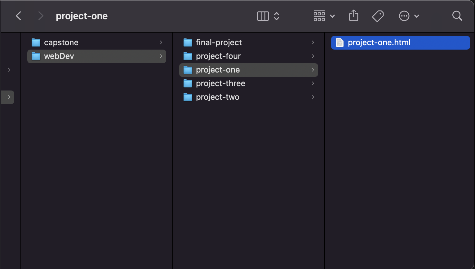The width and height of the screenshot is (475, 269).
Task: Click the Search icon
Action: coord(457,15)
